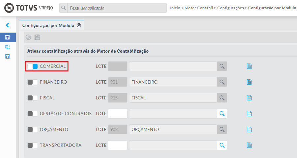Click the cancel icon in toolbar
Viewport: 297px width, 158px height.
pyautogui.click(x=28, y=37)
